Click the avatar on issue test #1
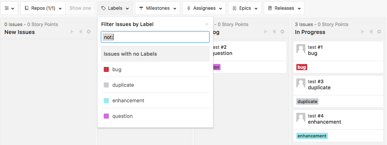387x145 pixels. 301,49
